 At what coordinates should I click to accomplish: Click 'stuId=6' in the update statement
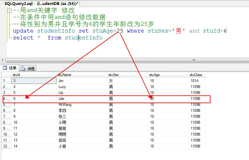pos(215,31)
